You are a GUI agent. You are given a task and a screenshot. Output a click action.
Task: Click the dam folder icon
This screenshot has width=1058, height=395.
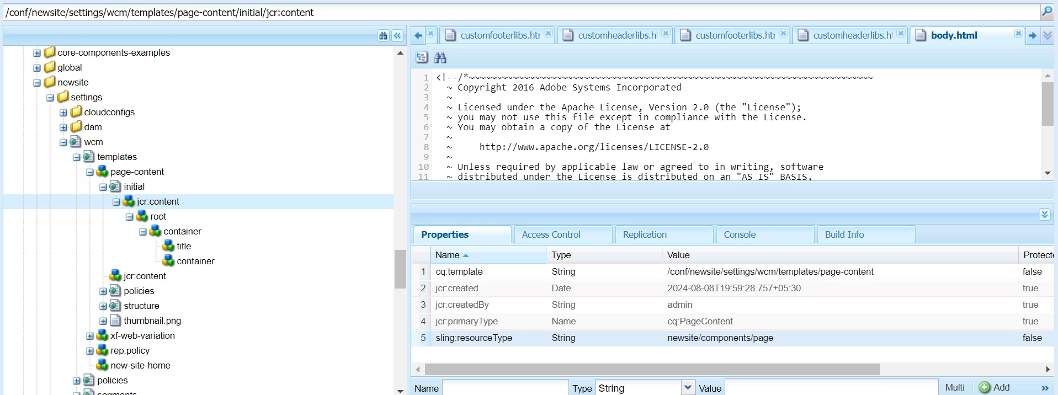tap(76, 126)
